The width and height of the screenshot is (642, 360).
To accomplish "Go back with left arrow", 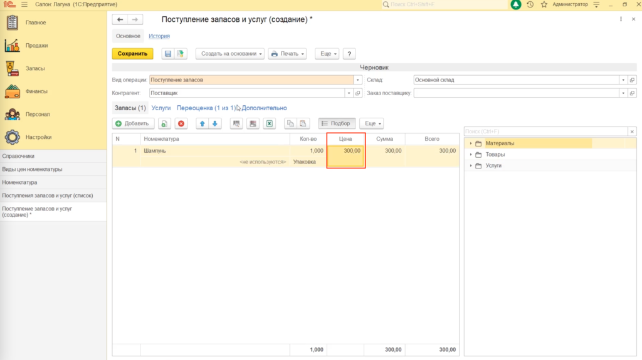I will click(120, 19).
